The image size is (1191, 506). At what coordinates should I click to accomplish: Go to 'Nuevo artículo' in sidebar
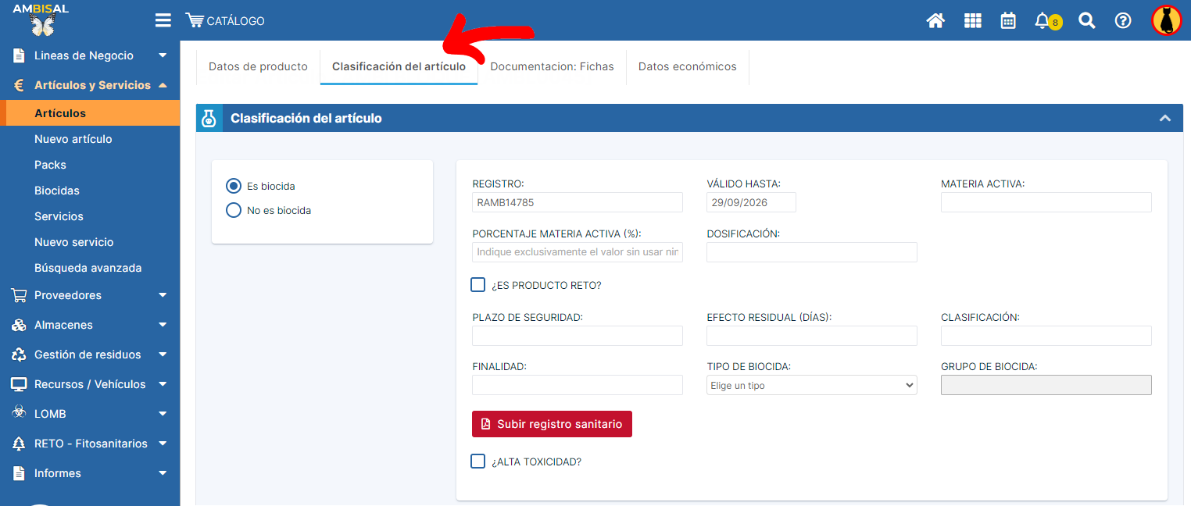click(x=73, y=139)
